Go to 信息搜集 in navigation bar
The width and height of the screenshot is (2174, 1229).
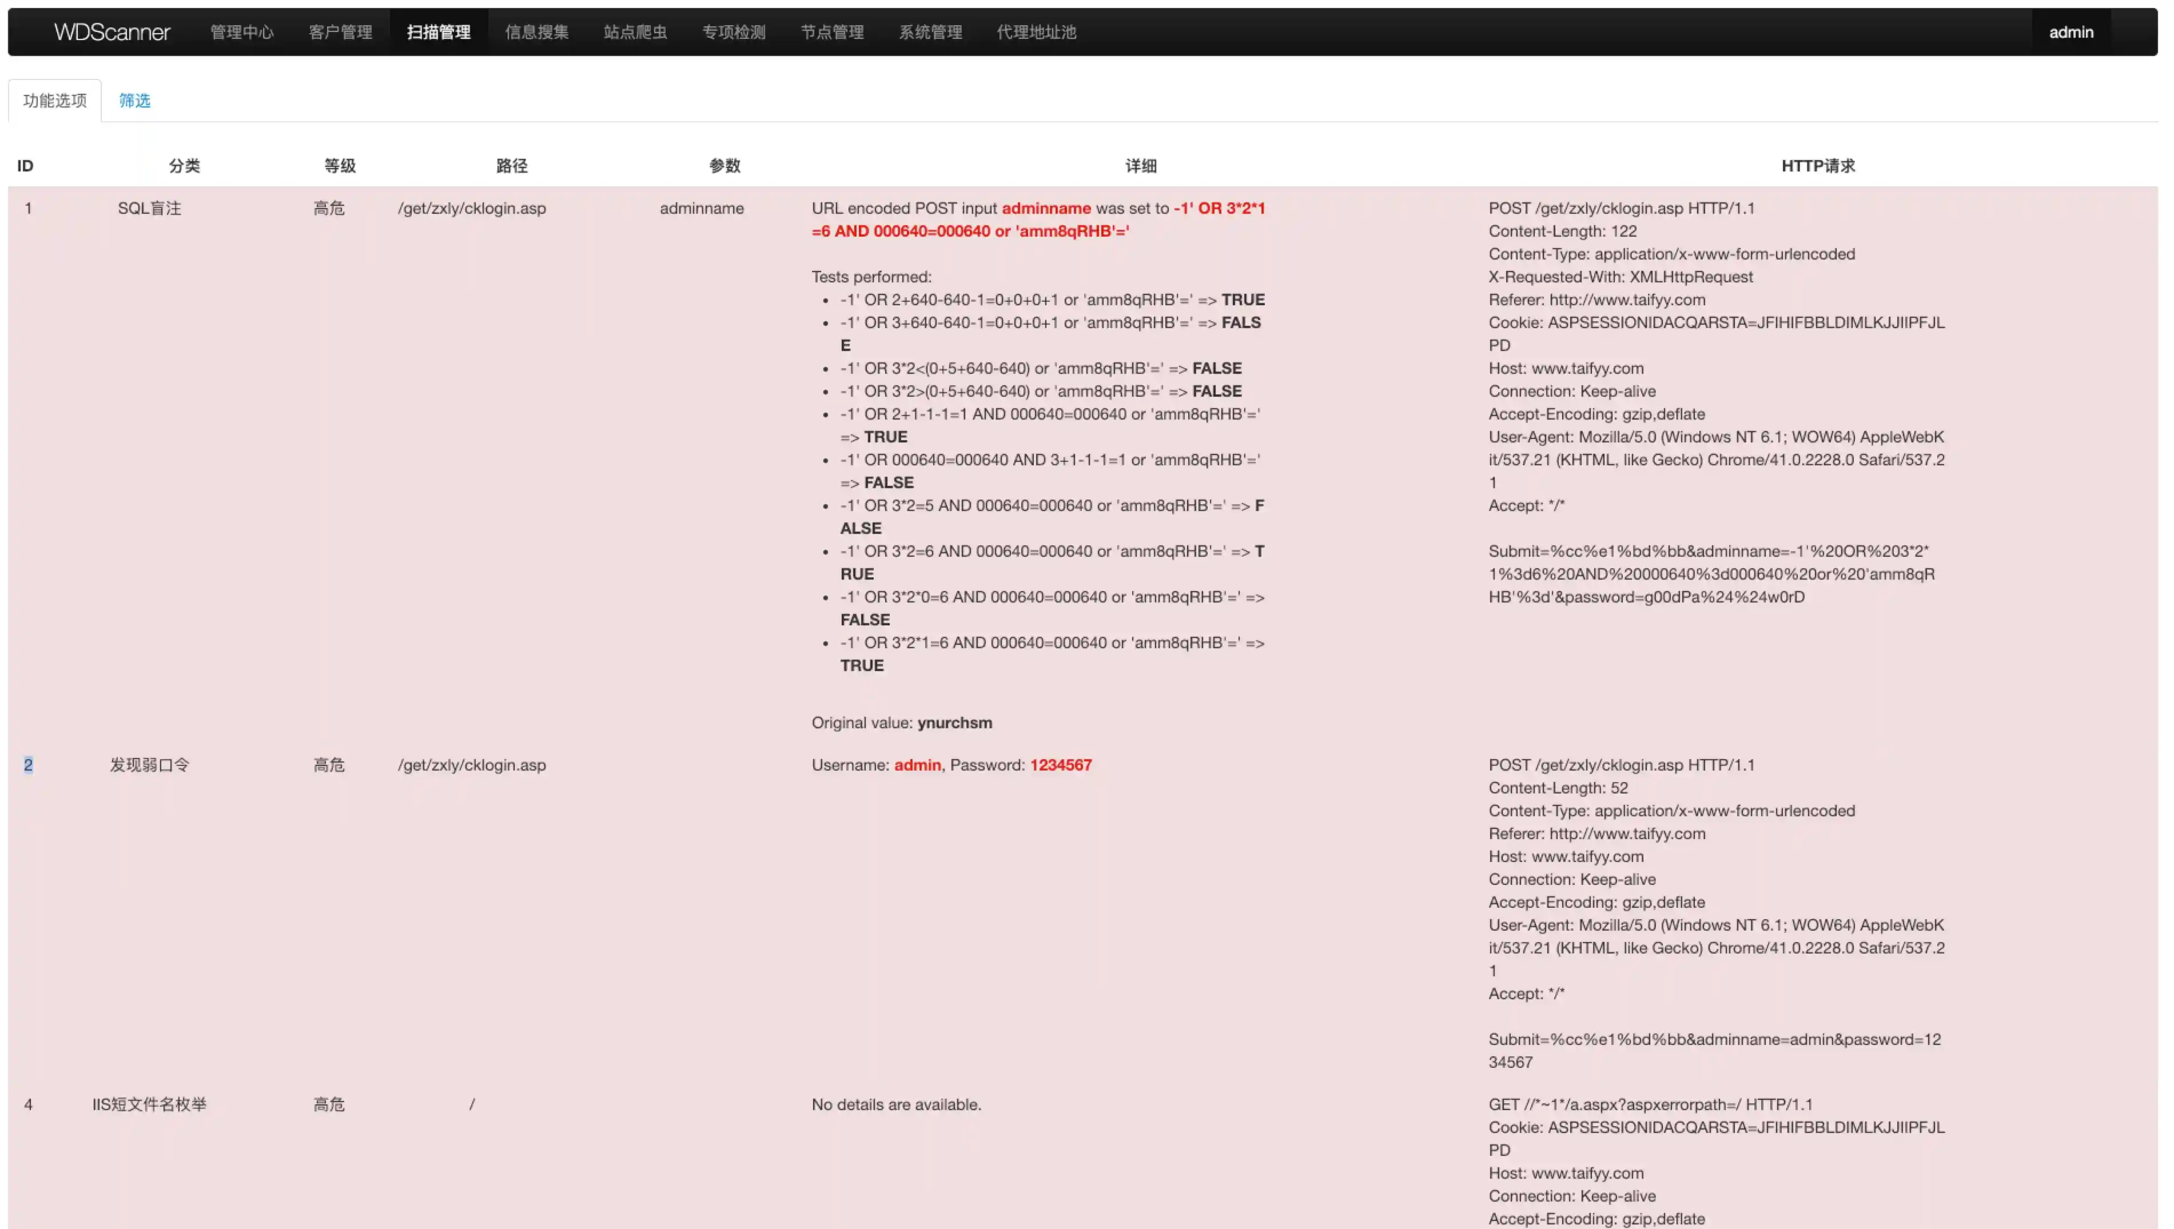coord(537,32)
